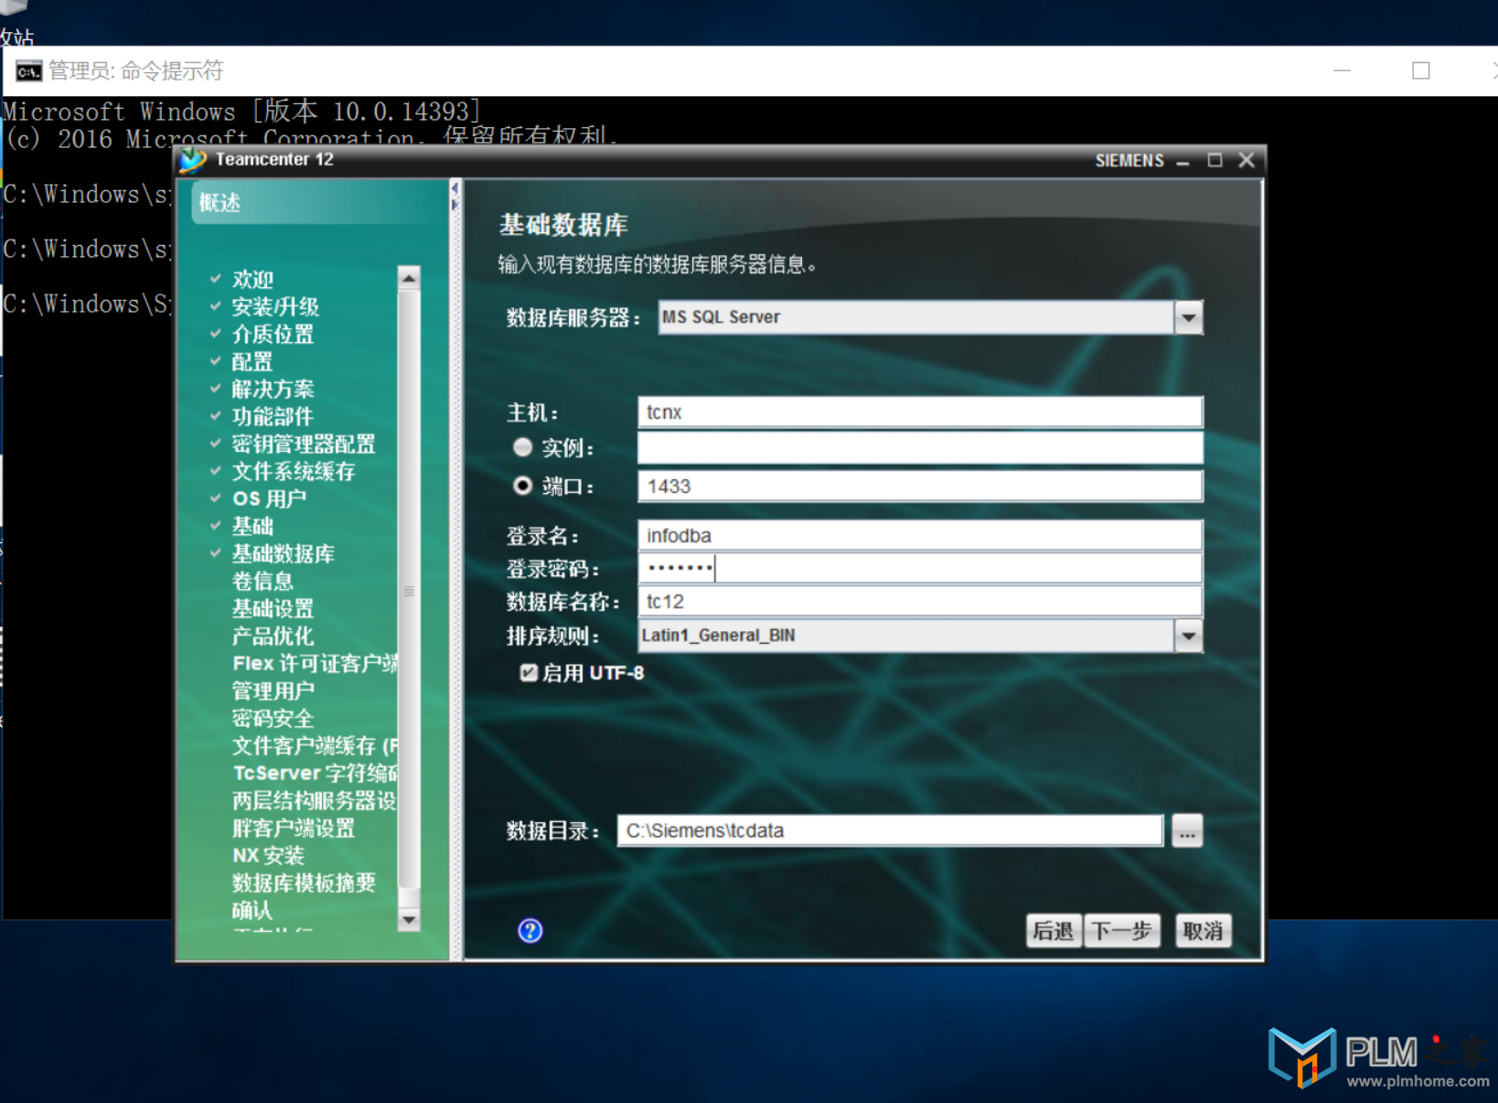Image resolution: width=1498 pixels, height=1103 pixels.
Task: Click the 登录名 field with infodba
Action: tap(920, 536)
